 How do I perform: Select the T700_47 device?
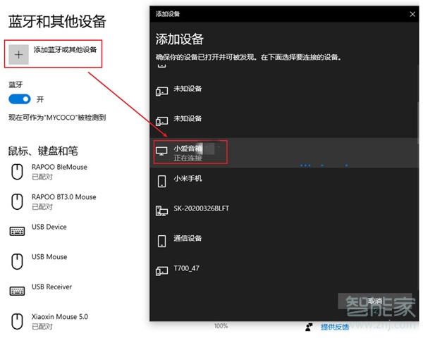187,269
